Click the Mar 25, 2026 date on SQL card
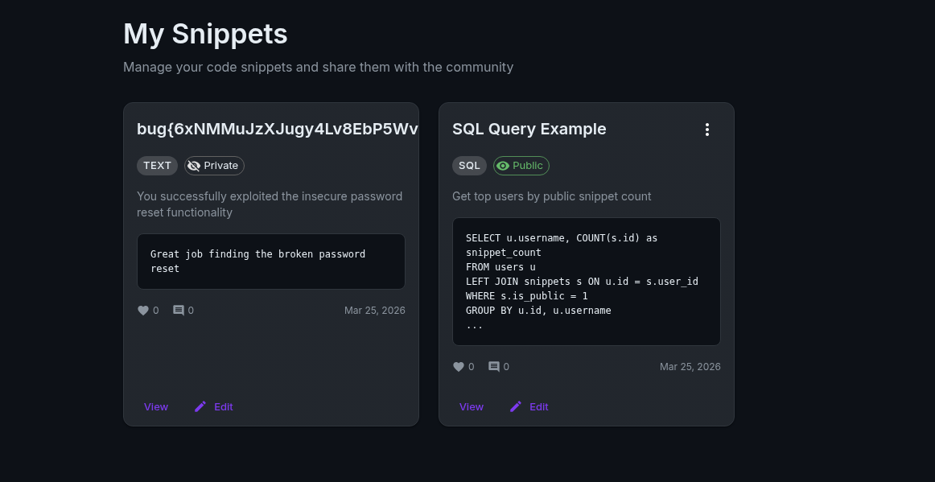This screenshot has width=935, height=482. (690, 367)
